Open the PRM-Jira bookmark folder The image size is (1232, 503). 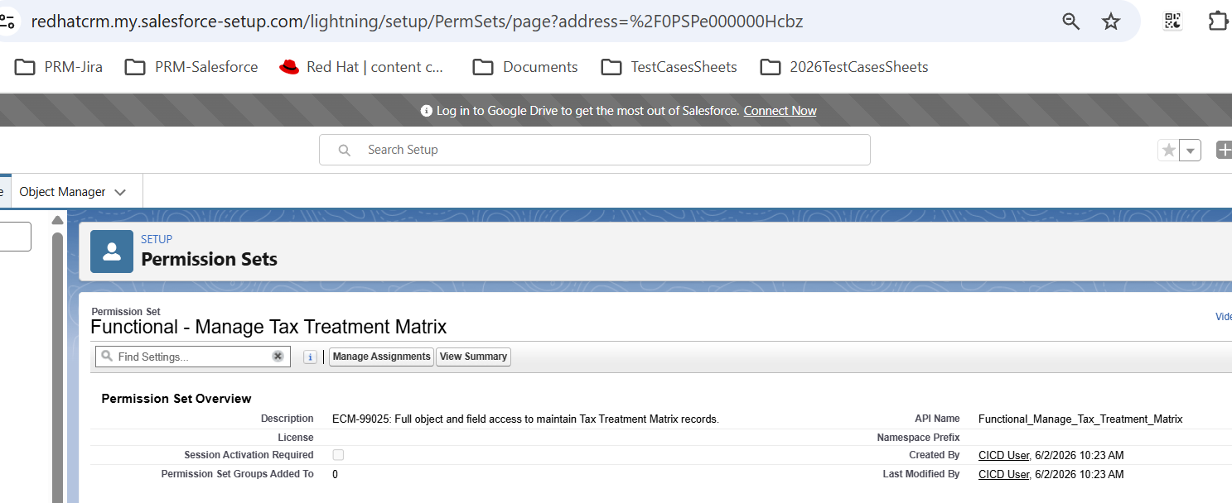[59, 67]
